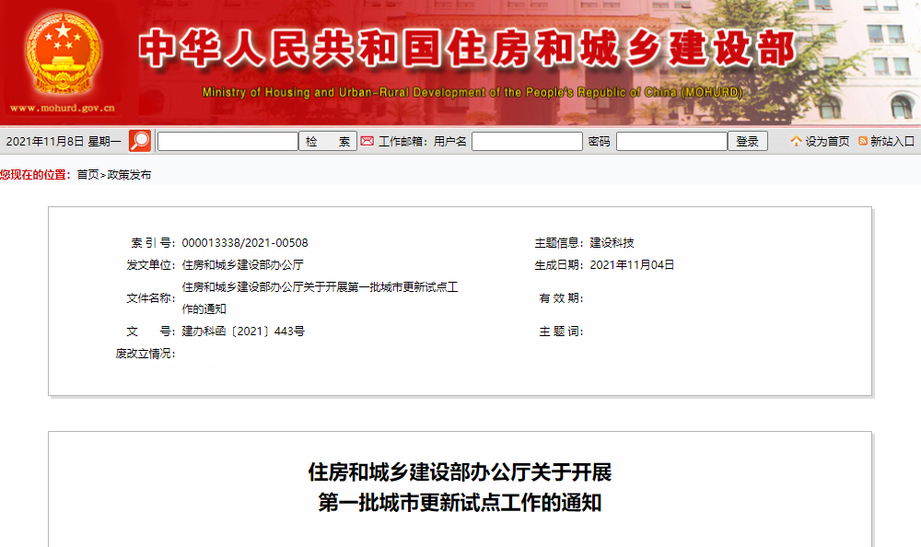The image size is (921, 547).
Task: Click the magnifier search icon
Action: click(x=140, y=140)
